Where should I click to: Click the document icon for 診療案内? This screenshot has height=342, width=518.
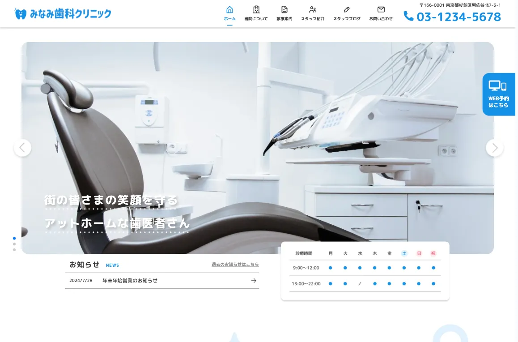point(284,9)
